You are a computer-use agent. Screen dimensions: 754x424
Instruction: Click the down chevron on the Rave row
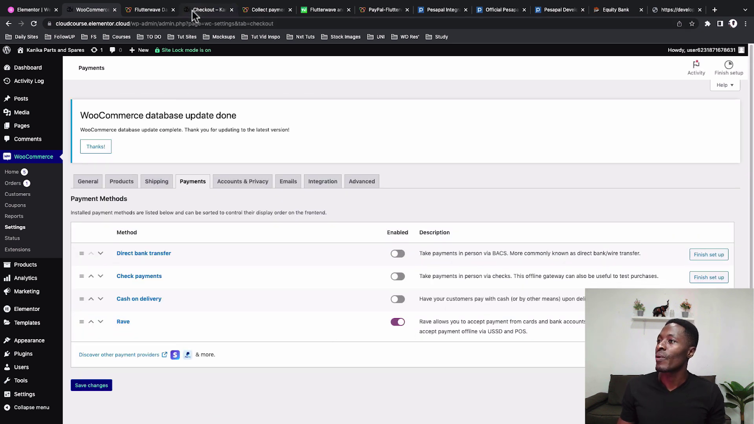100,322
